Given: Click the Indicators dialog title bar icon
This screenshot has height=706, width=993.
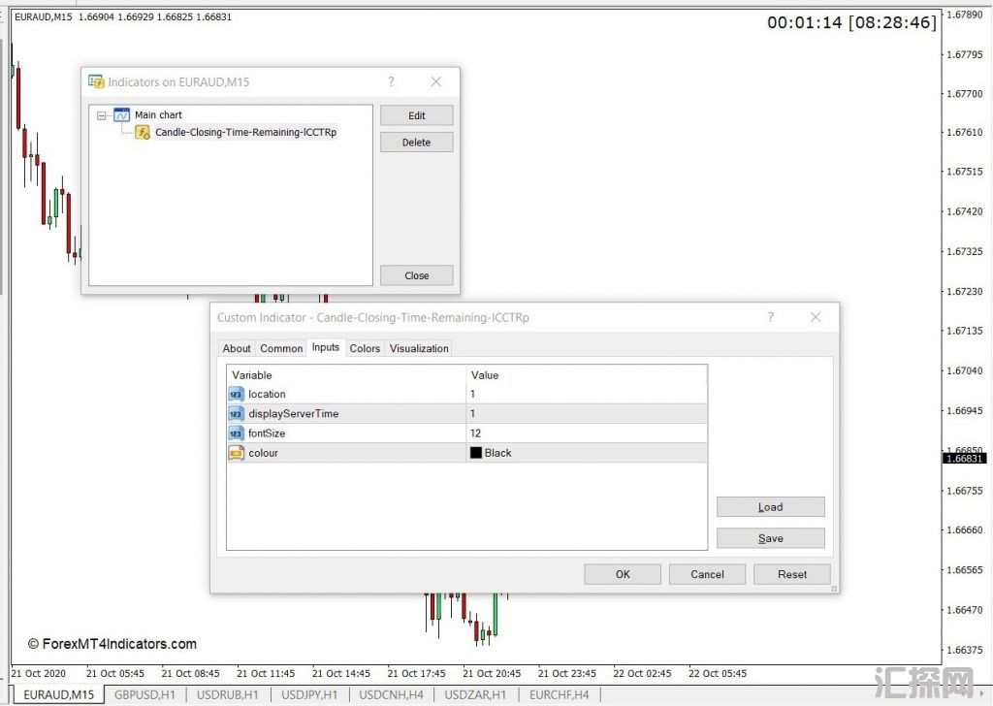Looking at the screenshot, I should [96, 82].
